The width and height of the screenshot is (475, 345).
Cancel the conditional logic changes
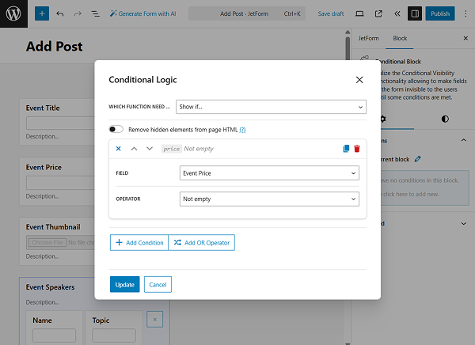point(158,284)
